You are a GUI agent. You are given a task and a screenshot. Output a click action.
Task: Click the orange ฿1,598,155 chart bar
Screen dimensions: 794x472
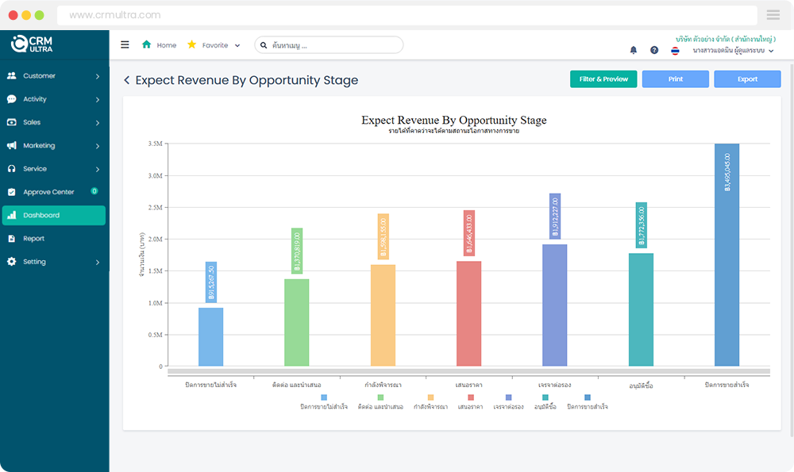pos(383,316)
